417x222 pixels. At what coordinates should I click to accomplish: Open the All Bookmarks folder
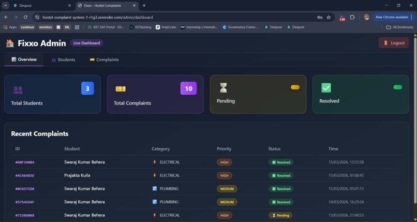[x=400, y=27]
